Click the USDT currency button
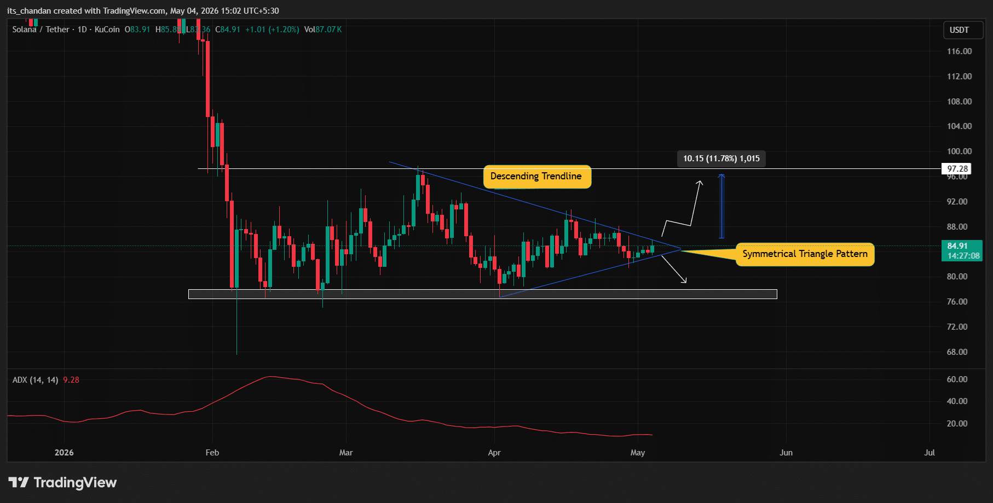Image resolution: width=993 pixels, height=503 pixels. pos(963,30)
